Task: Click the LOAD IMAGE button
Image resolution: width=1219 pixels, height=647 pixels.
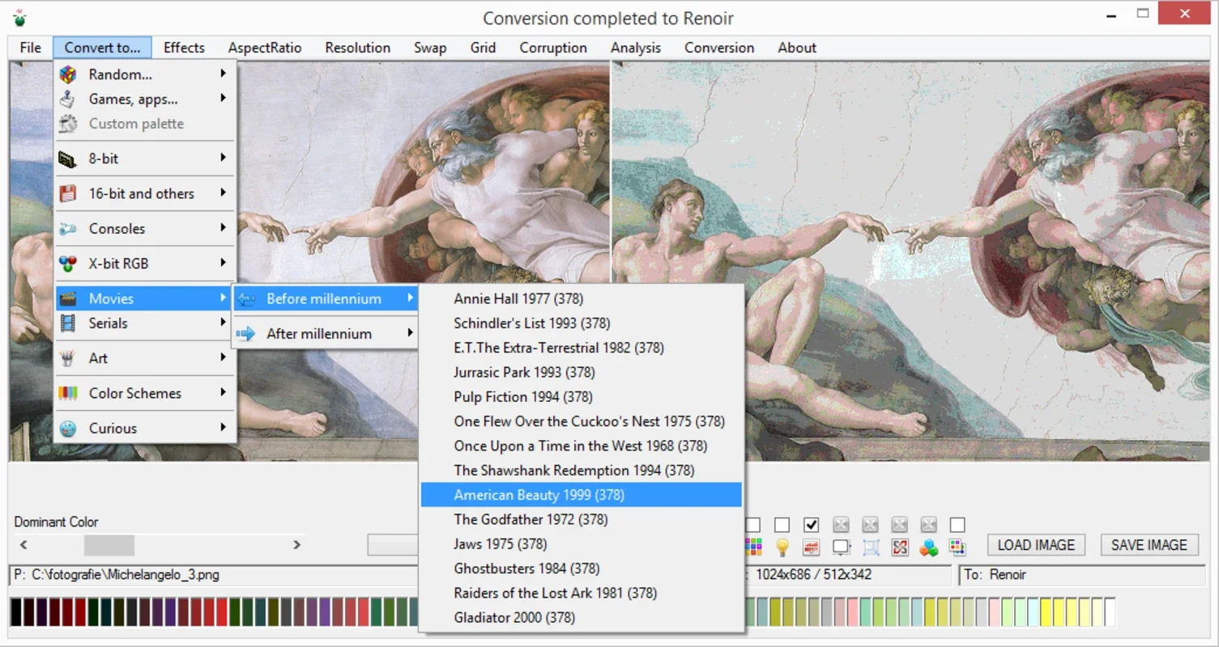Action: 1036,545
